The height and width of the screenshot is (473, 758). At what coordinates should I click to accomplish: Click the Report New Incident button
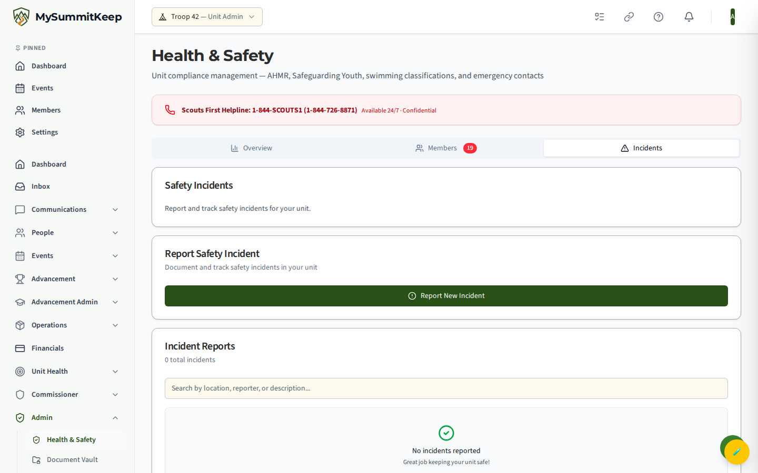(x=446, y=296)
